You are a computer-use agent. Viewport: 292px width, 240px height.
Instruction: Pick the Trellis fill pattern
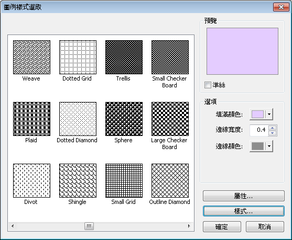point(124,57)
